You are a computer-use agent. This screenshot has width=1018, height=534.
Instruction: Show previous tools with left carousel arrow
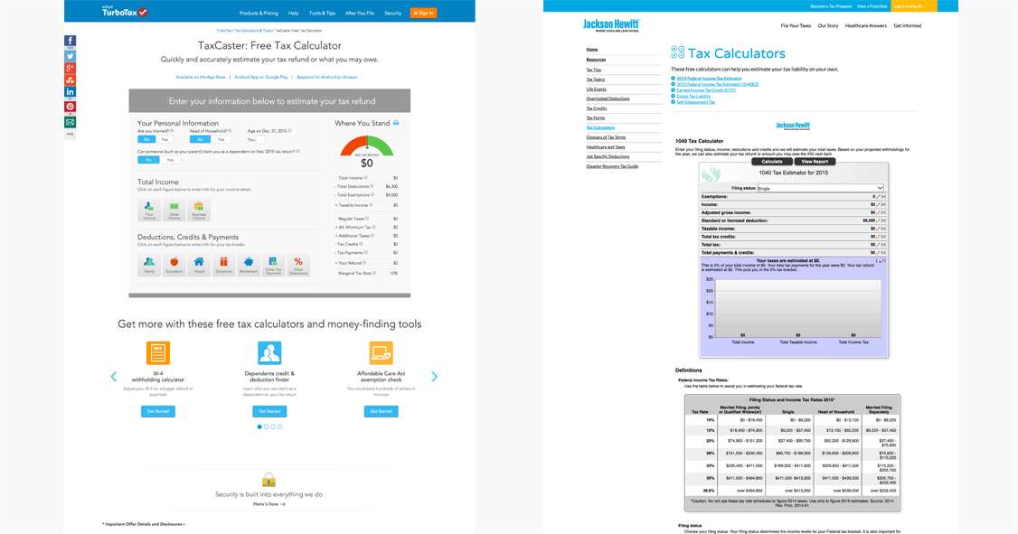(x=114, y=377)
